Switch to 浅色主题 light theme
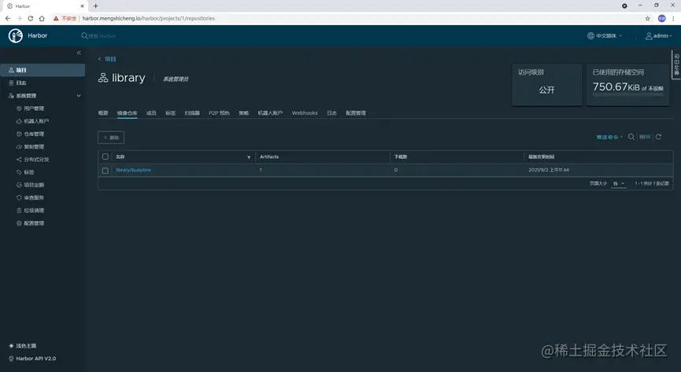Screen dimensions: 681x372 click(23, 346)
